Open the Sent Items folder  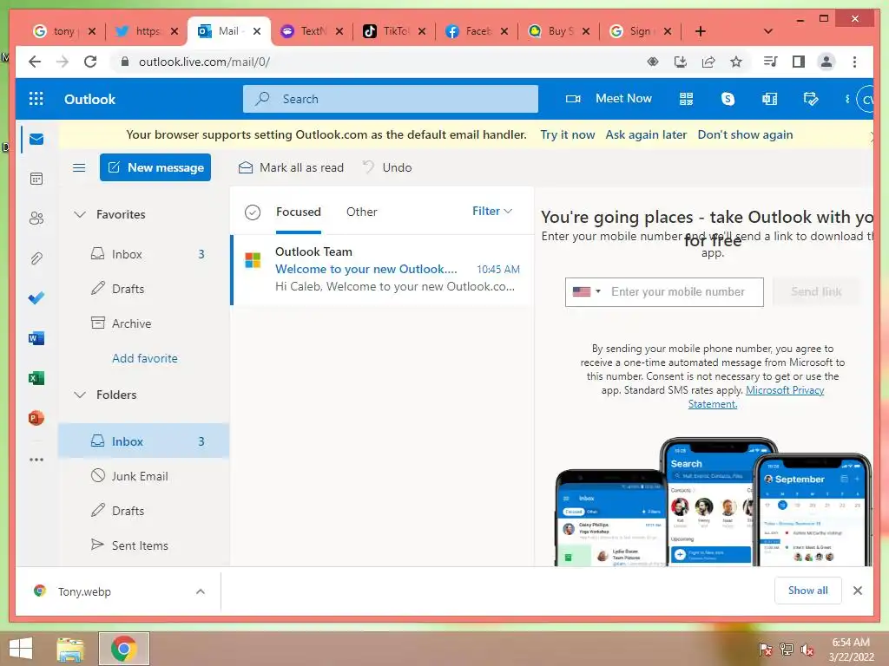point(143,545)
